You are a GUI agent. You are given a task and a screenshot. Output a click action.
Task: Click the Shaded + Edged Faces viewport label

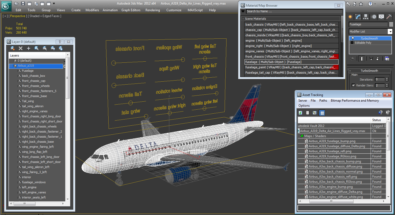pos(45,16)
